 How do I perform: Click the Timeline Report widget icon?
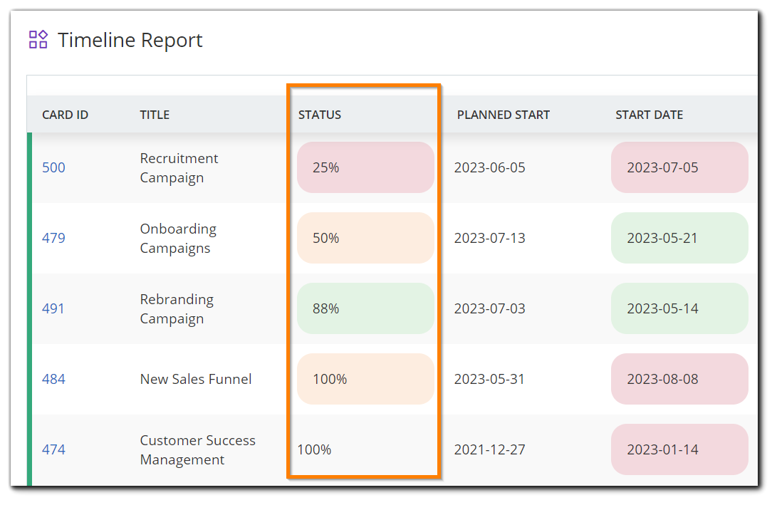pos(38,39)
